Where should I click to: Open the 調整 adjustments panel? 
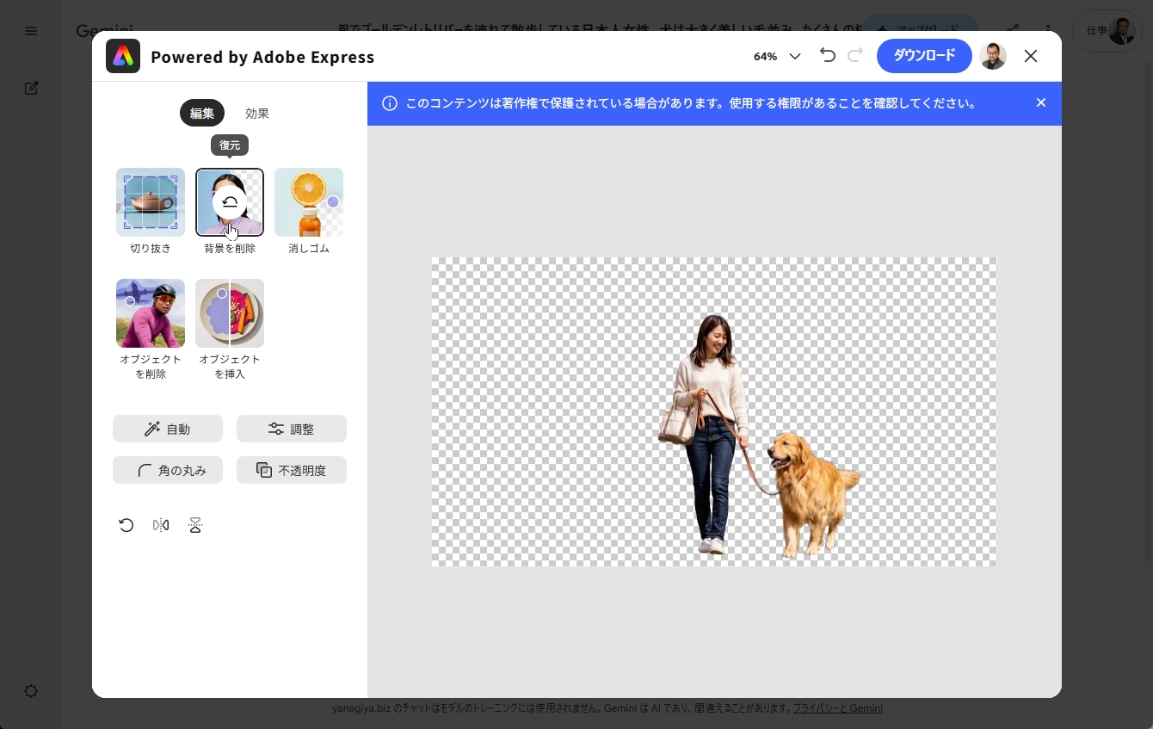tap(292, 429)
